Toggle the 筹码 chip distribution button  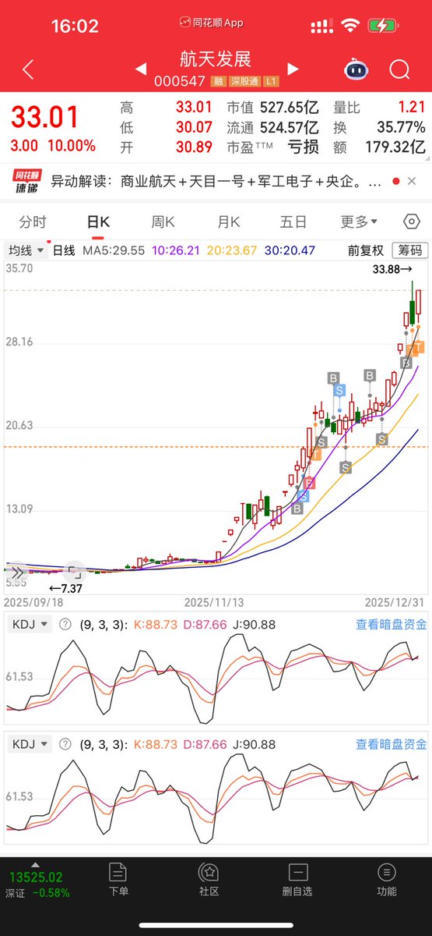point(410,250)
